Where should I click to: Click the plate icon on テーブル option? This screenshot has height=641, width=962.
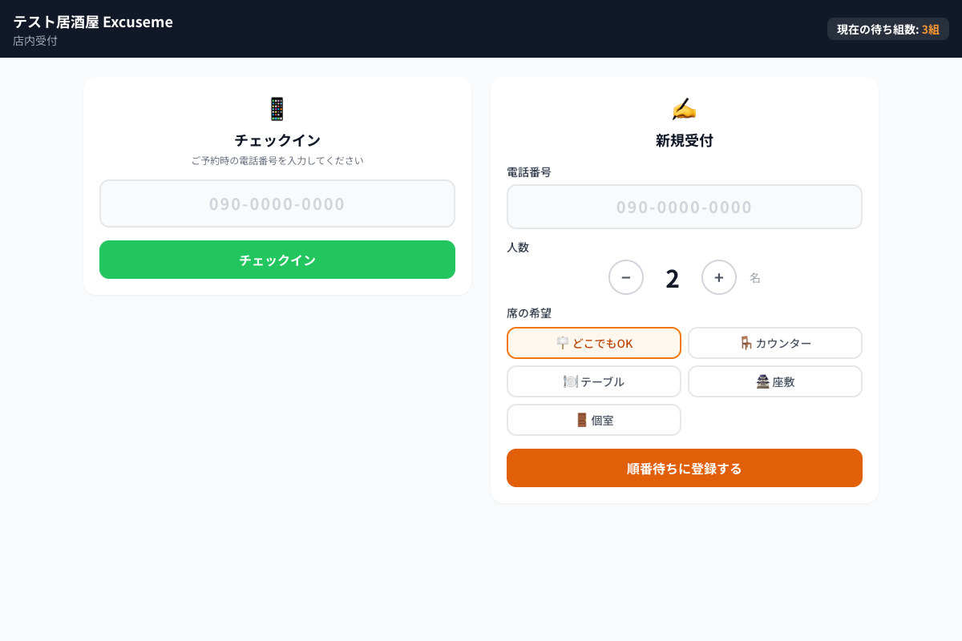tap(572, 381)
